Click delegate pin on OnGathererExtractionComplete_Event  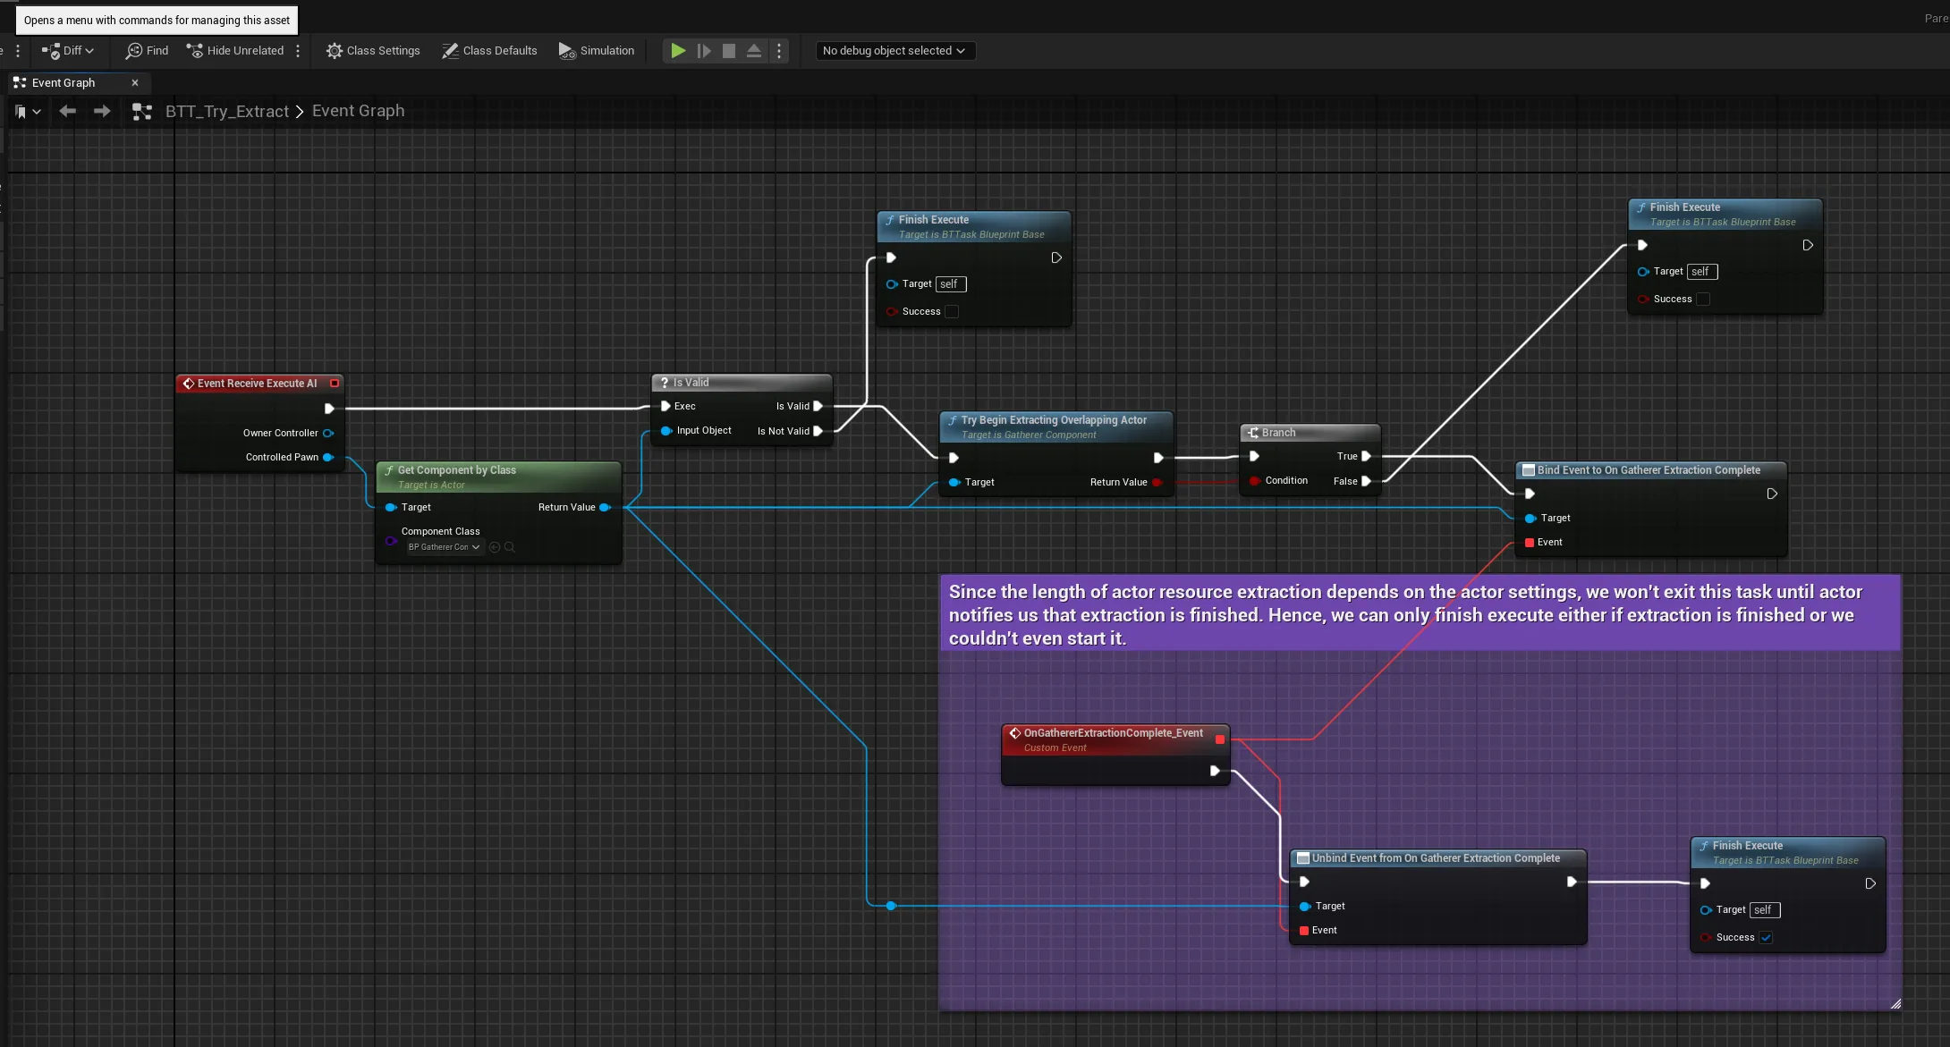point(1220,739)
